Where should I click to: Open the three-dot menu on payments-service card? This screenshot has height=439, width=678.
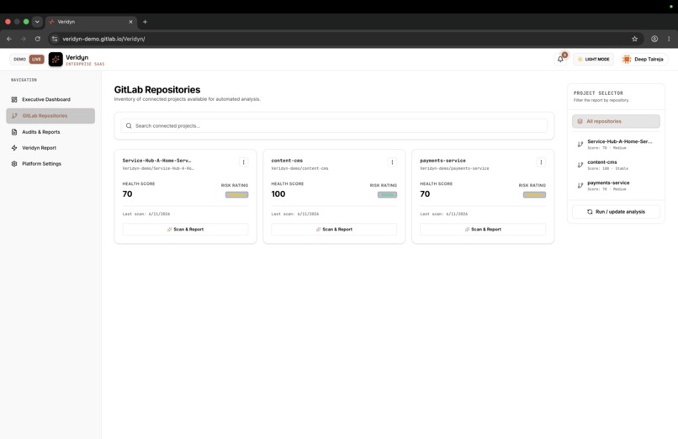(x=541, y=162)
